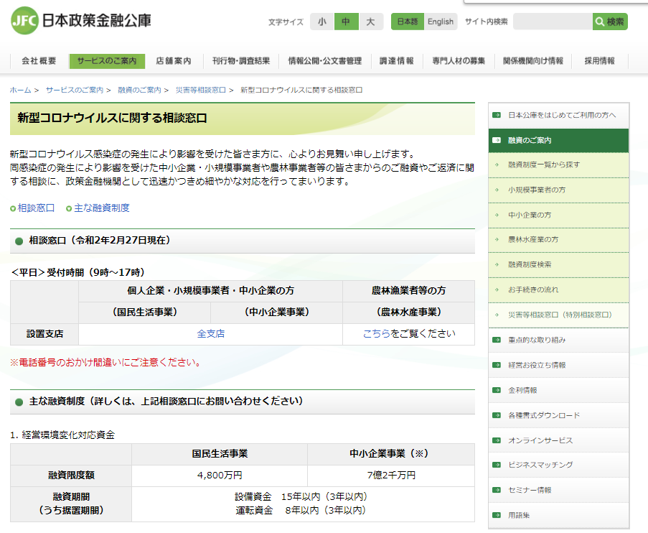Click arrow icon beside 各種書式ダウンロード

(x=497, y=415)
